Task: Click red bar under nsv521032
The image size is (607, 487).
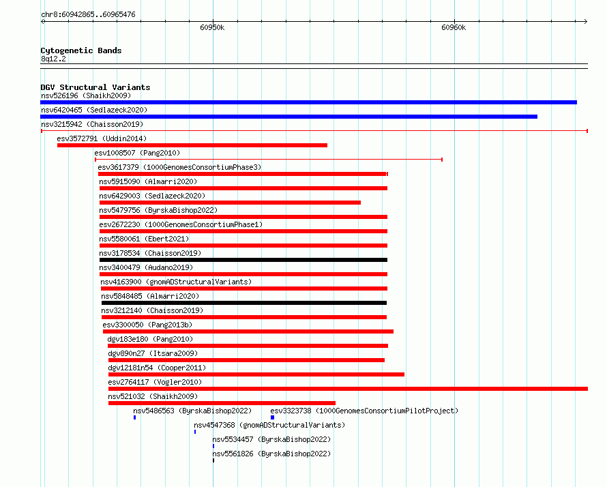Action: tap(222, 403)
